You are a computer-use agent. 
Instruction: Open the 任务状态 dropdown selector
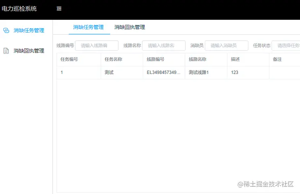point(286,45)
